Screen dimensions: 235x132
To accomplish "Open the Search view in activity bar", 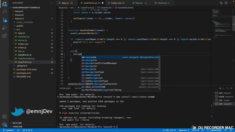I will tap(4, 12).
